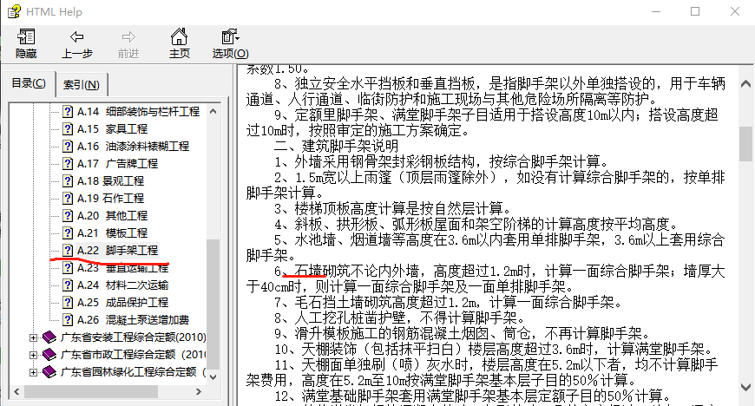Click the page icon beside A.26

(x=68, y=320)
